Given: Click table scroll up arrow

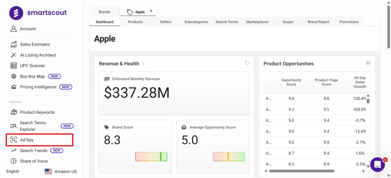Looking at the screenshot, I should pos(368,95).
